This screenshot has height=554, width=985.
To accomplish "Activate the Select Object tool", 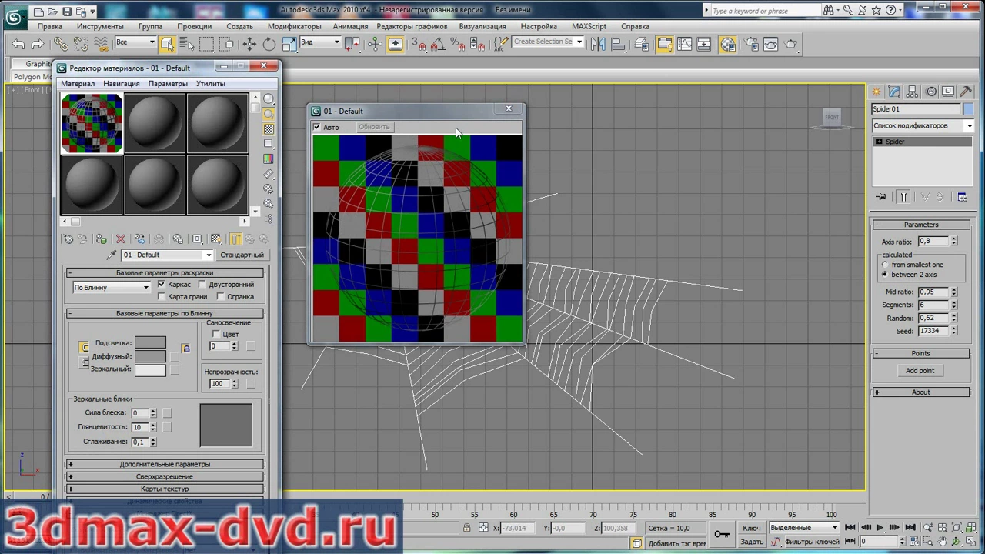I will click(x=167, y=44).
